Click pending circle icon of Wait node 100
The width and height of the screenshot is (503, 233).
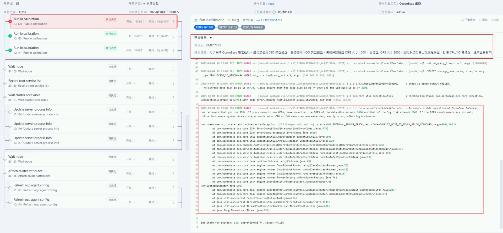[5, 69]
